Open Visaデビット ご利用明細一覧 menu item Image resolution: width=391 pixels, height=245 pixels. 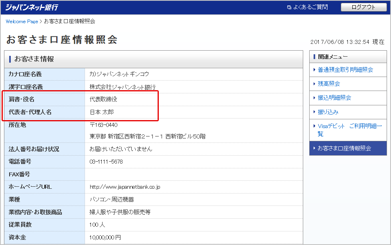tap(350, 130)
